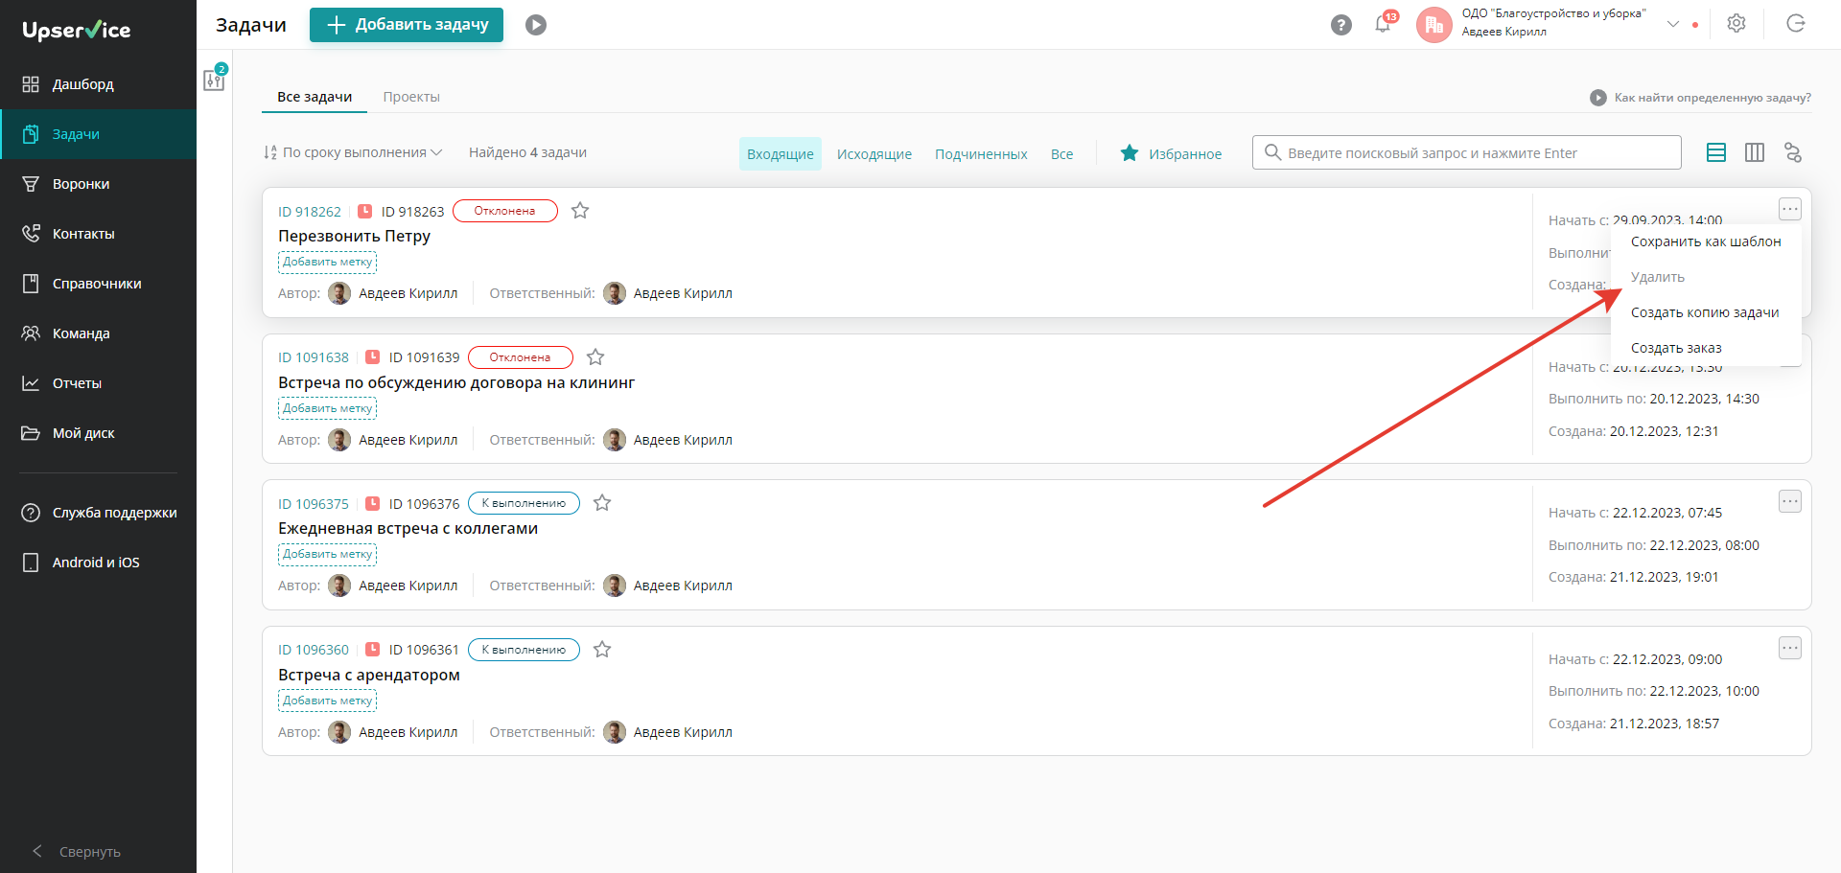Open task link ID 1096360

pos(314,650)
